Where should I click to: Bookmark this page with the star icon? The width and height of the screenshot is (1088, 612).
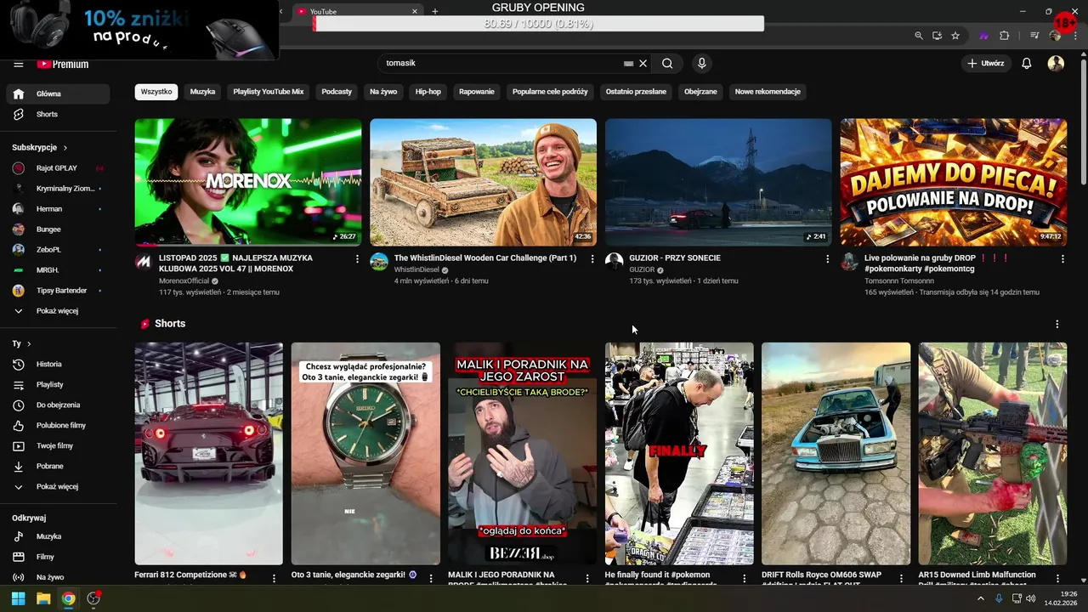tap(955, 36)
